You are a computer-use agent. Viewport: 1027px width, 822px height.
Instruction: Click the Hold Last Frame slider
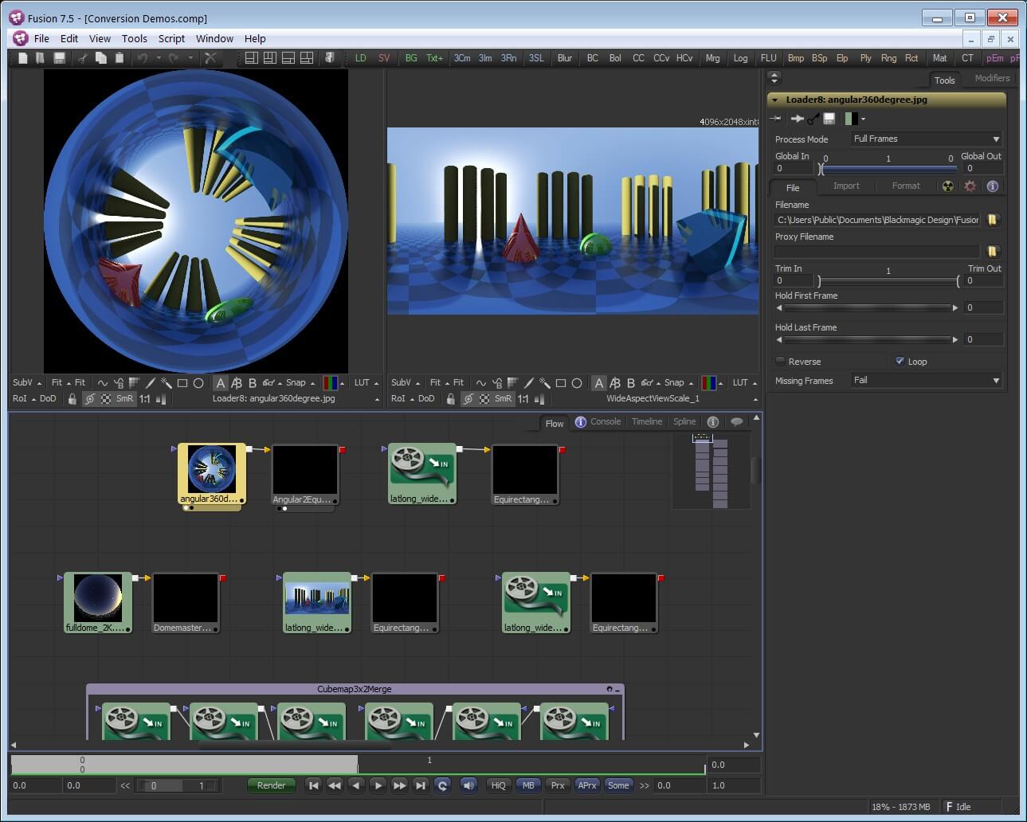point(867,339)
